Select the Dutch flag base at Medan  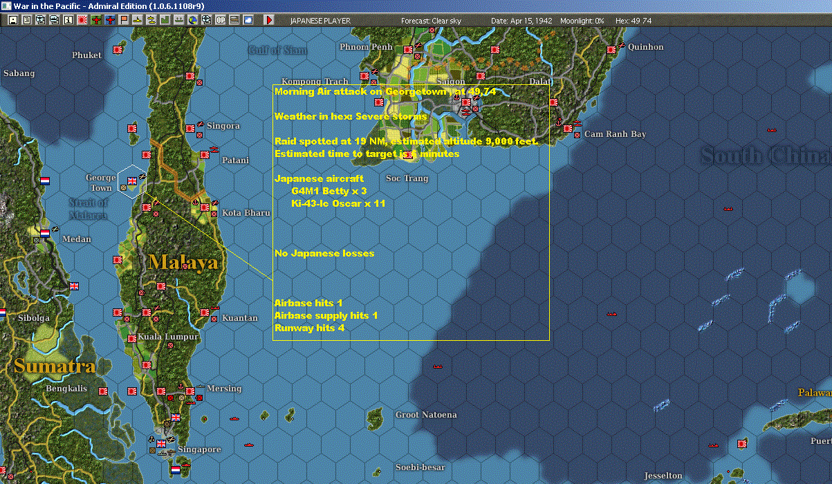pos(45,233)
